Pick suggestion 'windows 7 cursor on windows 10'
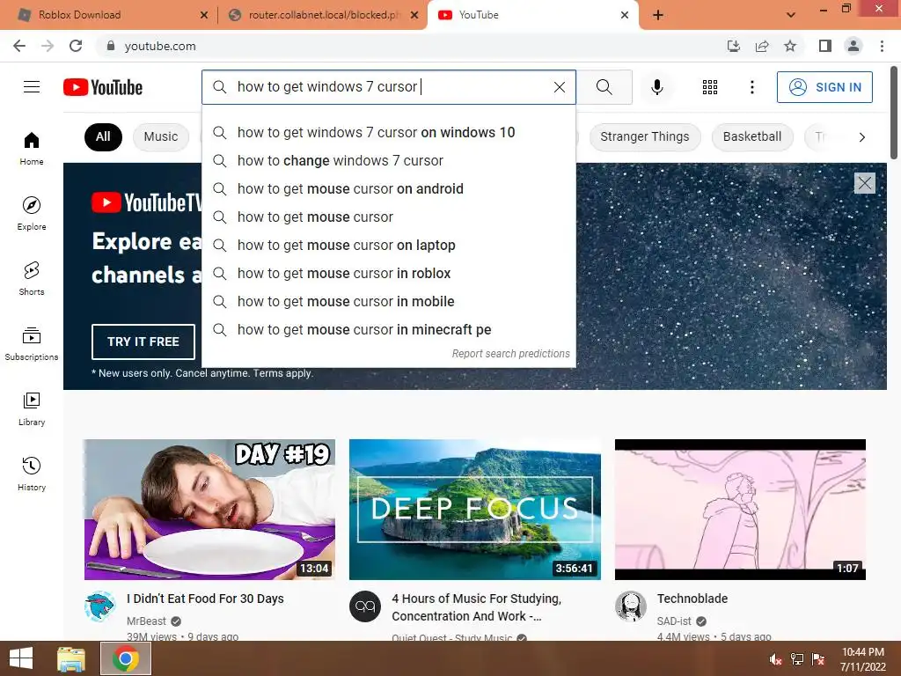 pos(389,132)
